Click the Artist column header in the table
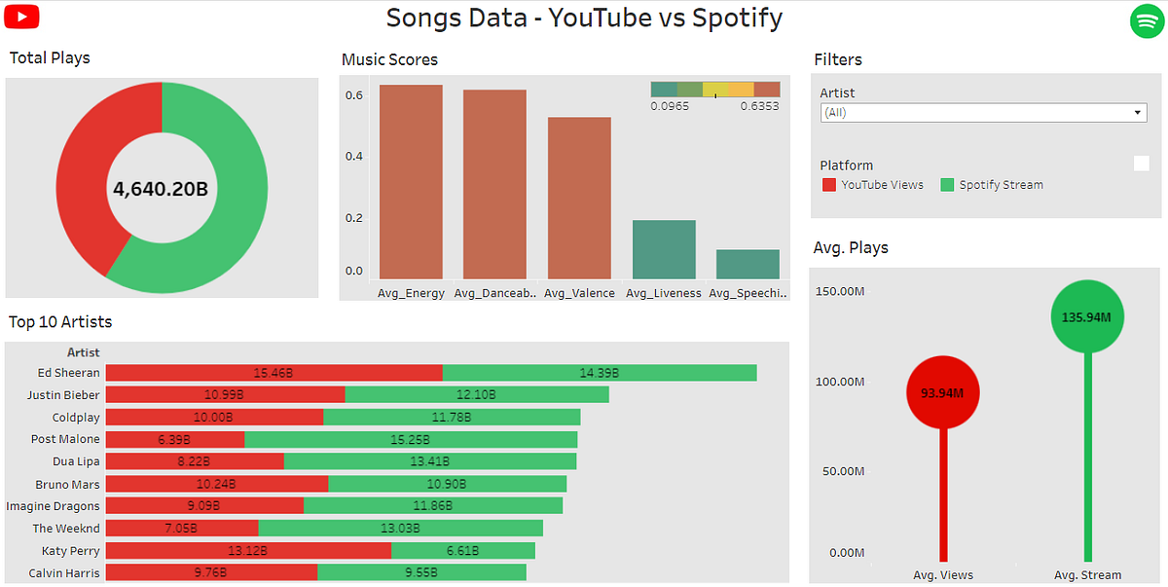Screen dimensions: 1168x587 pos(84,351)
